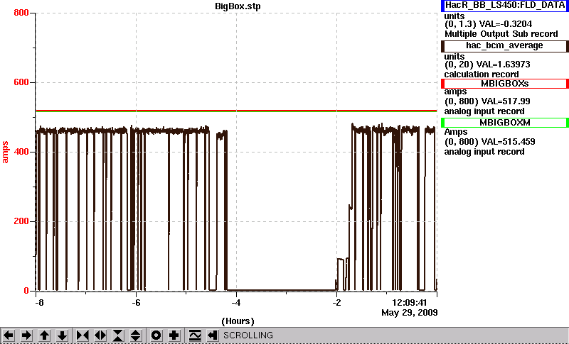Zoom out horizontally using outward-pointing triangles icon

pyautogui.click(x=100, y=335)
